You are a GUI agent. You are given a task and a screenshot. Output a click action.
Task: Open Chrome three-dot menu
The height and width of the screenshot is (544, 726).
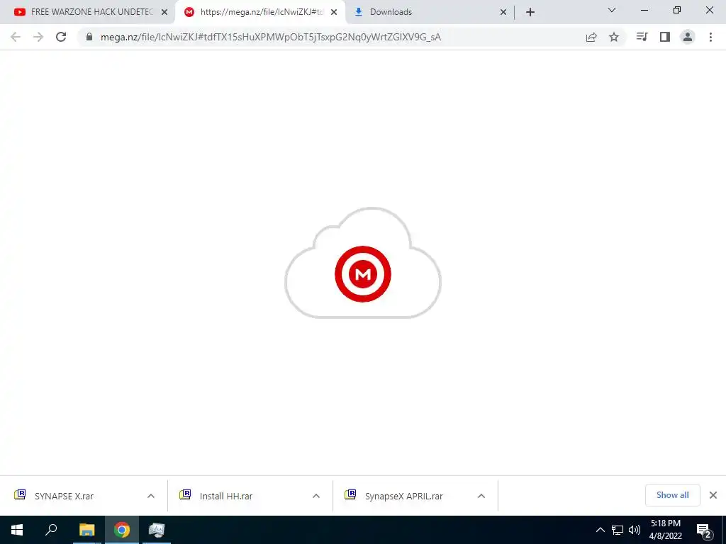(710, 37)
